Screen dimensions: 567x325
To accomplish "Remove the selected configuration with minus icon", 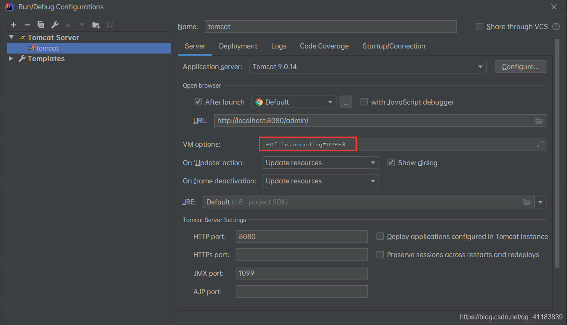I will 27,25.
